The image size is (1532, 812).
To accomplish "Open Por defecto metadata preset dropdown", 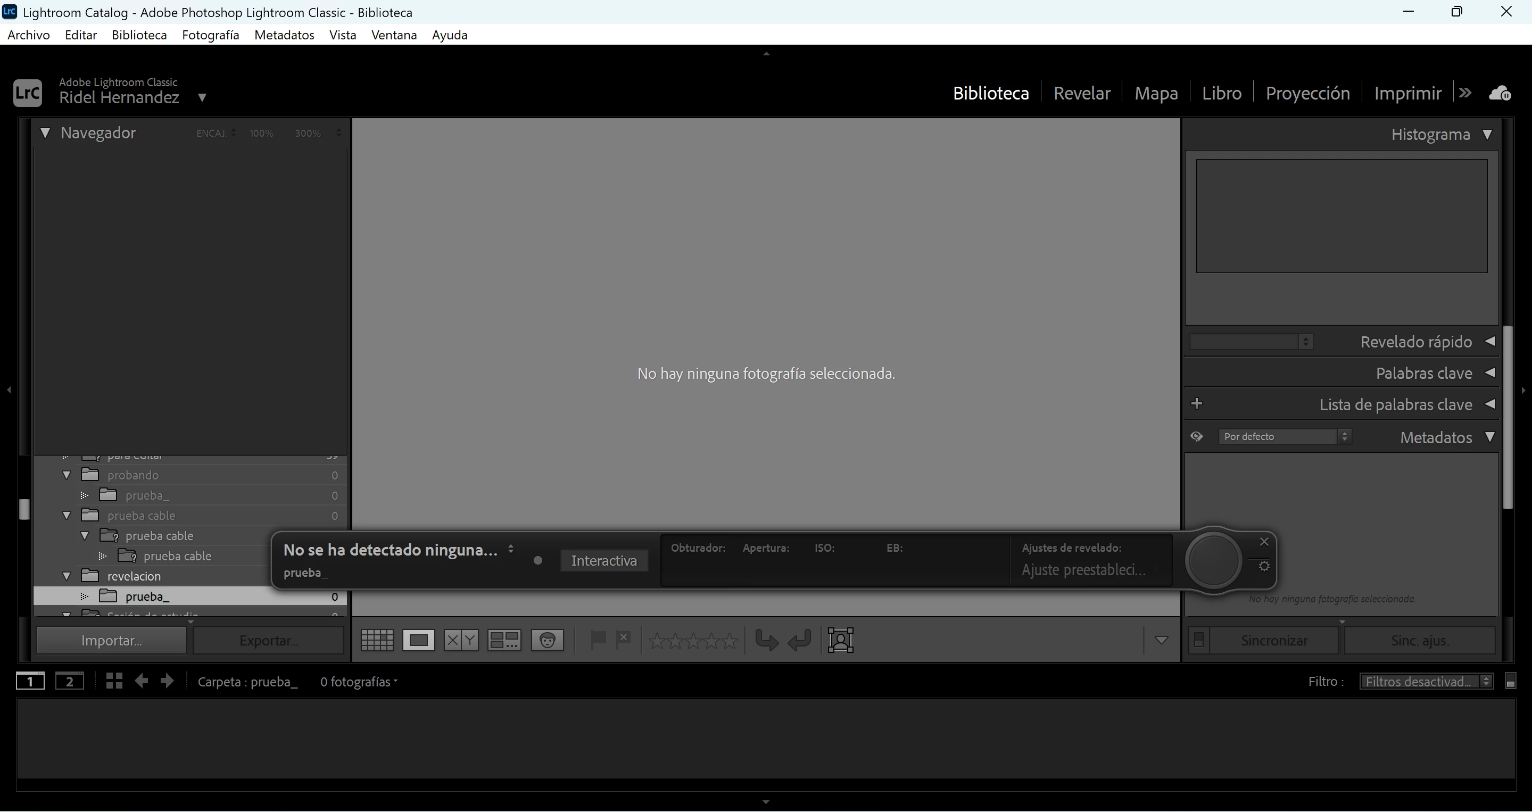I will coord(1284,437).
